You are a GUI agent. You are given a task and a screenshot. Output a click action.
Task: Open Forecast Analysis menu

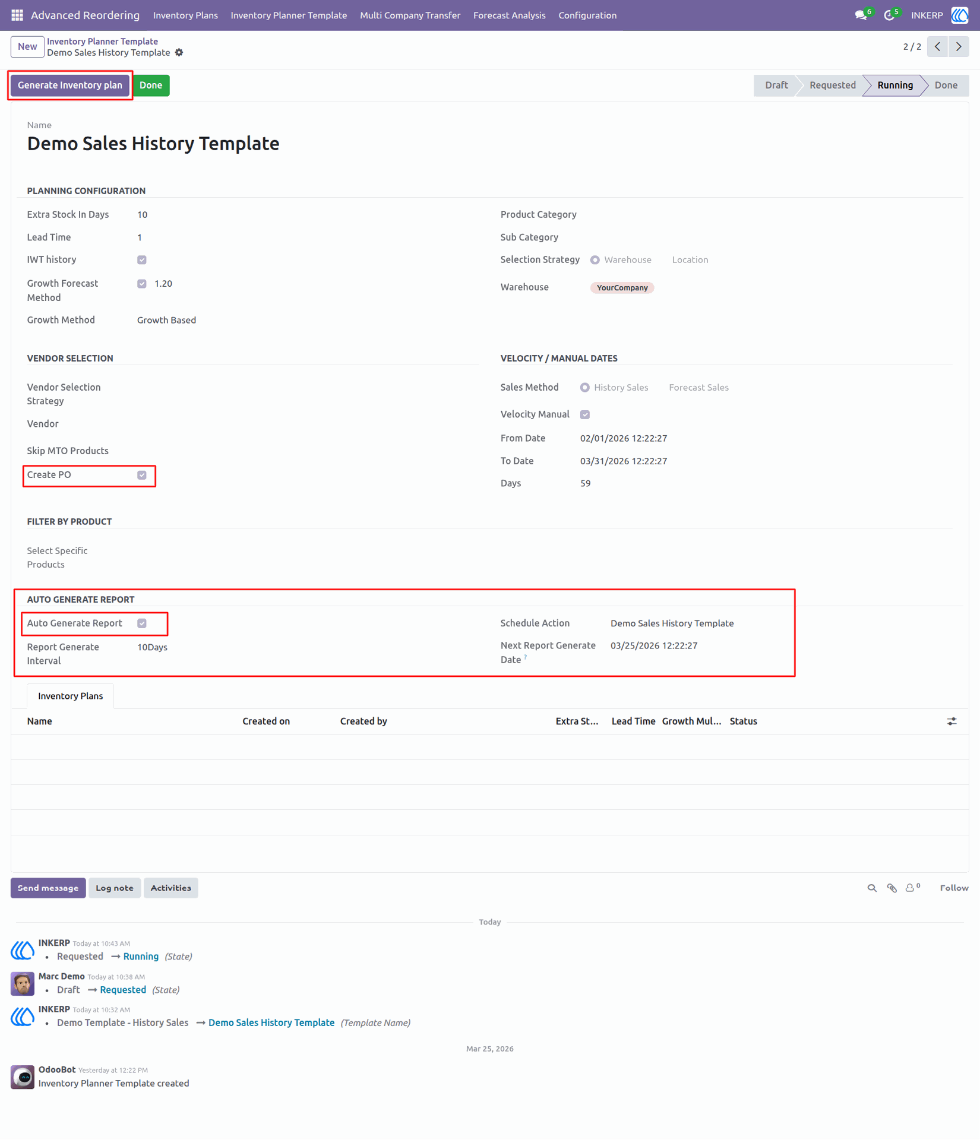509,15
